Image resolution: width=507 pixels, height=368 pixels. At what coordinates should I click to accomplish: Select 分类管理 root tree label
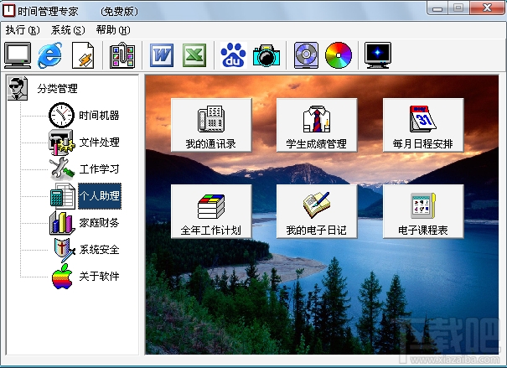pos(57,88)
